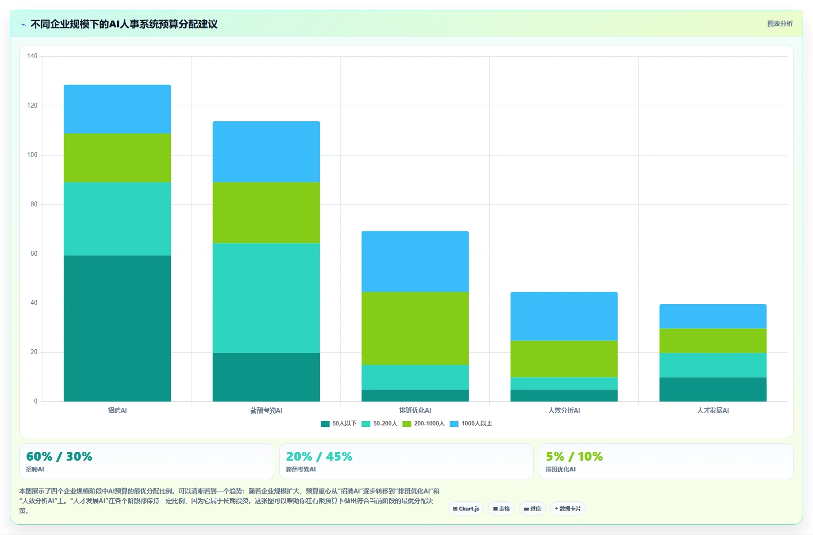Open the 20% / 45% 薪酬考勤AI card
813x535 pixels.
(406, 461)
